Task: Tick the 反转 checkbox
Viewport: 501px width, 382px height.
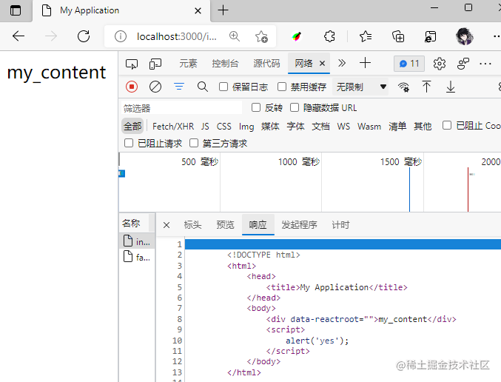Action: 256,107
